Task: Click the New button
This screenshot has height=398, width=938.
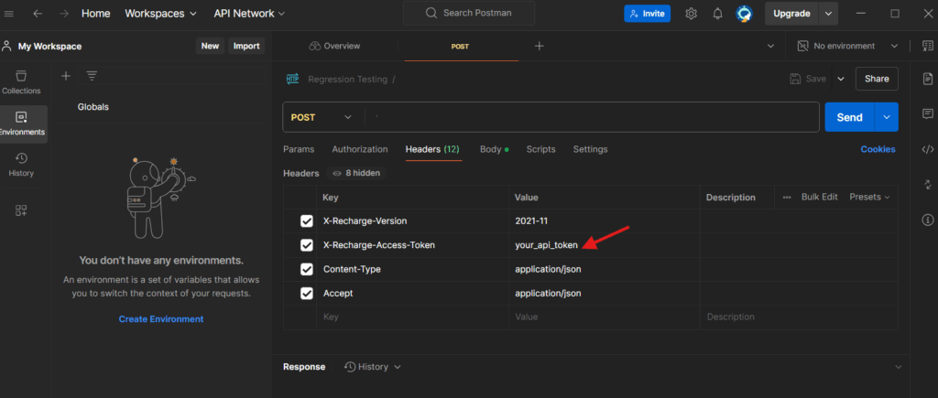Action: [210, 46]
